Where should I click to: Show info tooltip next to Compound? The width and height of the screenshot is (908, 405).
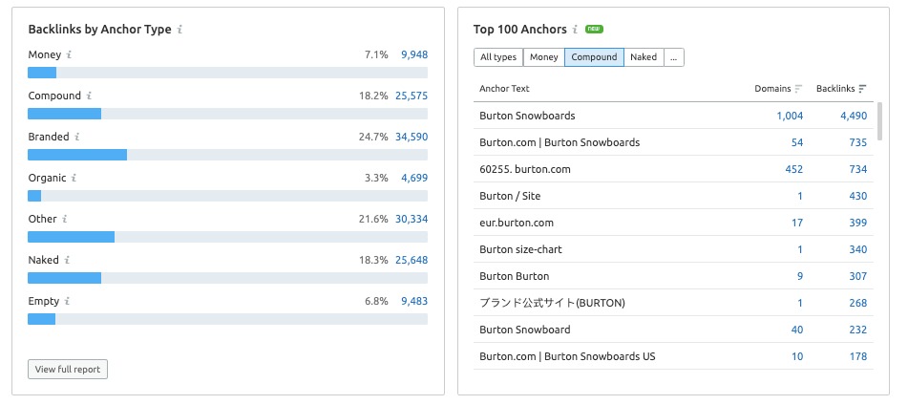89,96
